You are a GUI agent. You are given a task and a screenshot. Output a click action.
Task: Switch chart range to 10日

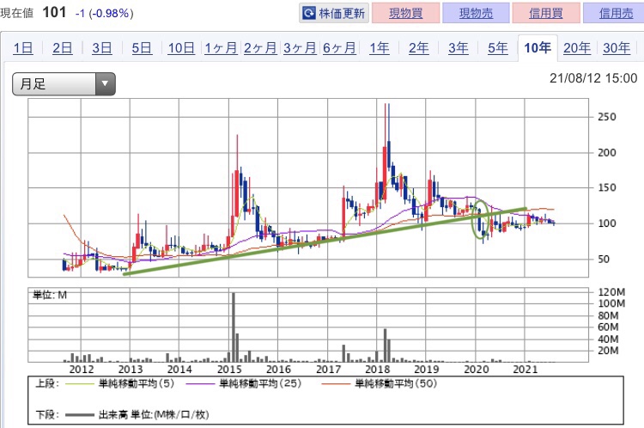point(181,48)
